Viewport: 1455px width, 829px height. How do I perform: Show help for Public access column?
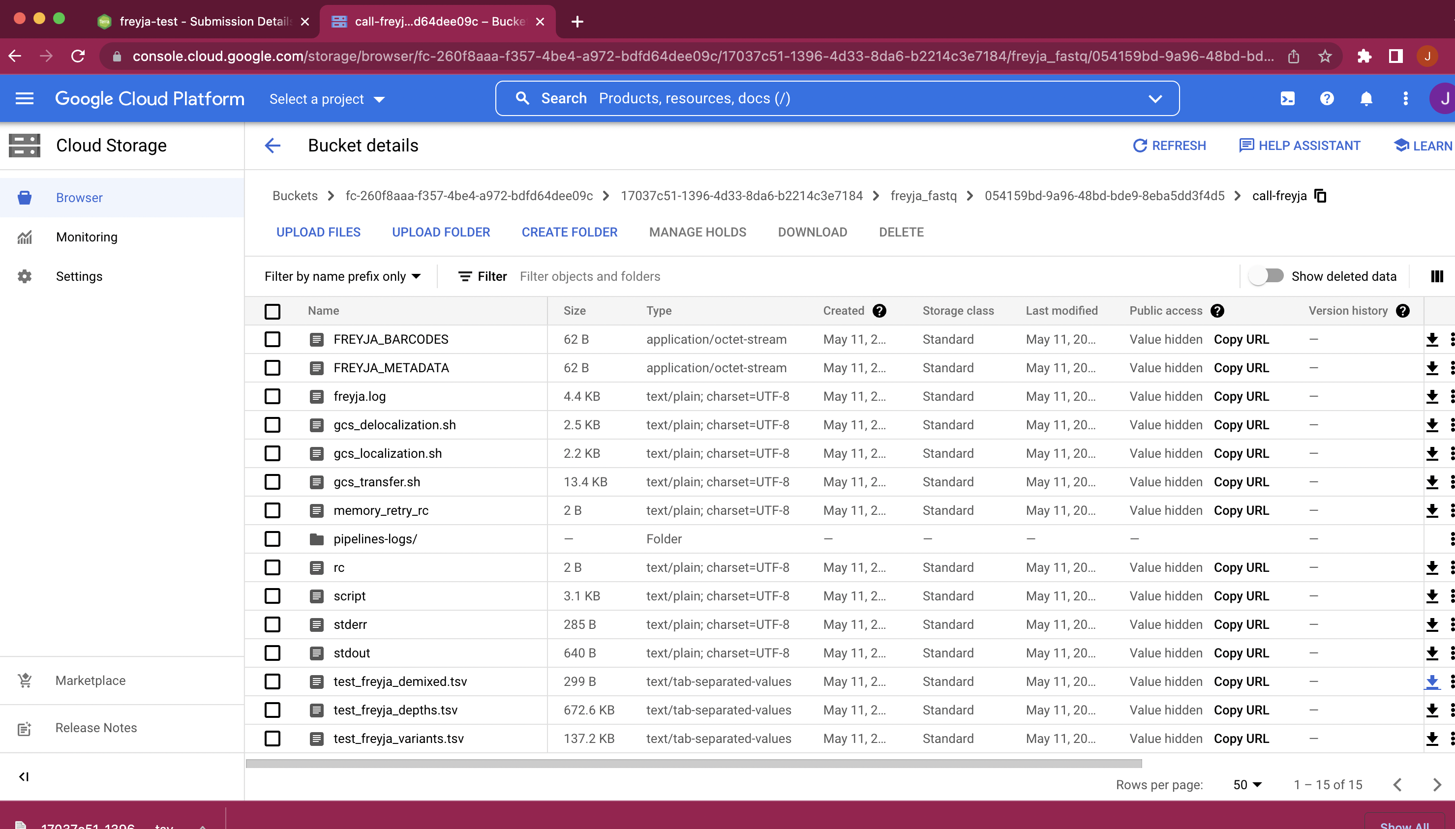pos(1217,310)
